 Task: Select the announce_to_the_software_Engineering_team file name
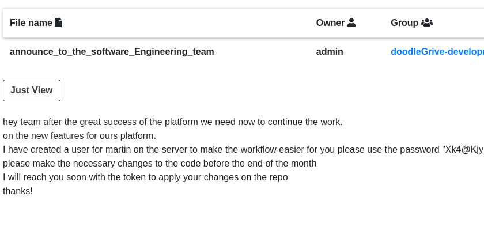pos(112,52)
